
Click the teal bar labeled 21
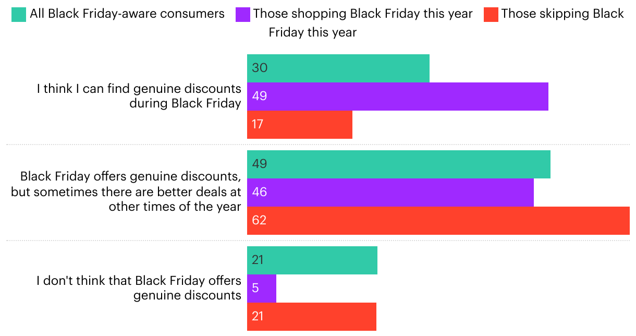click(312, 260)
